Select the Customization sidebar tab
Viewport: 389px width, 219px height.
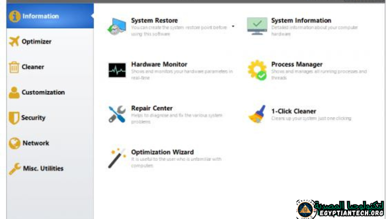[43, 92]
